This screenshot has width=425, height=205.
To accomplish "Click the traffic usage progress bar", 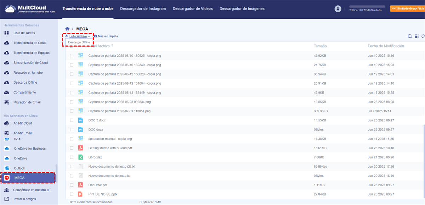I will point(367,6).
